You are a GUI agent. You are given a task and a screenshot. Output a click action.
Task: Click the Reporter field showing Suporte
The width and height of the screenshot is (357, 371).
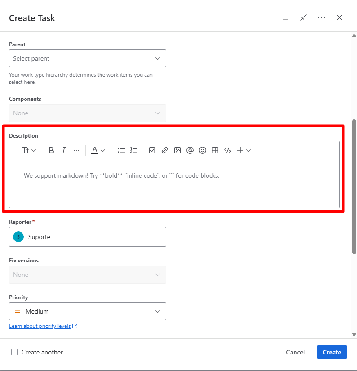click(88, 237)
